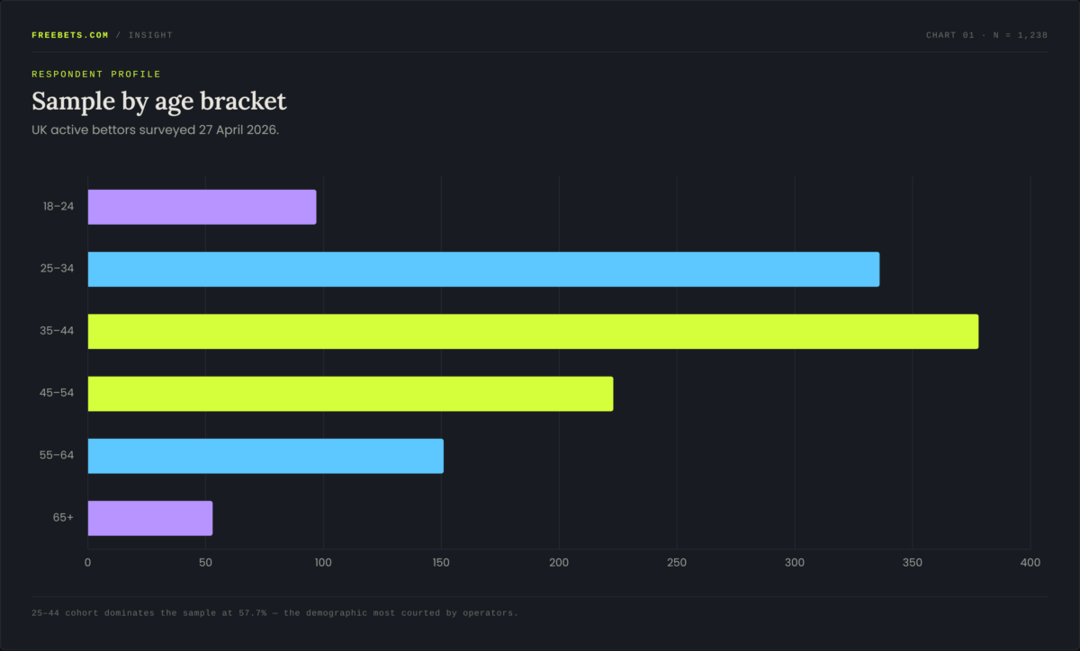Click the footnote about 25–44 cohort
Image resolution: width=1080 pixels, height=651 pixels.
[274, 613]
